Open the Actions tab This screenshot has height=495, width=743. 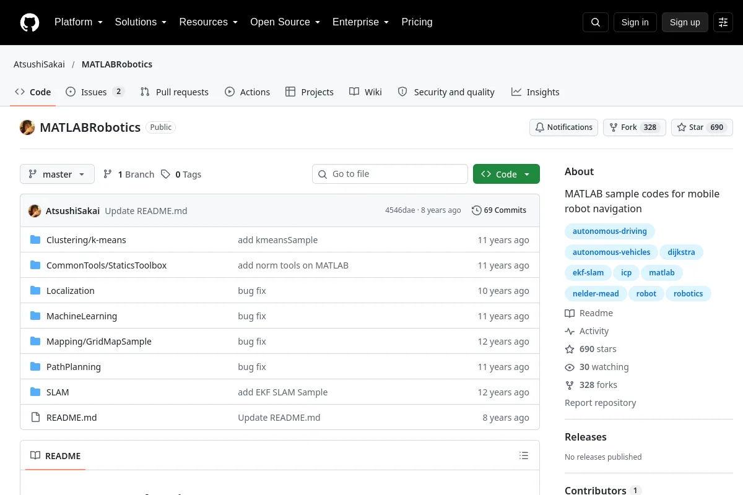pyautogui.click(x=247, y=92)
